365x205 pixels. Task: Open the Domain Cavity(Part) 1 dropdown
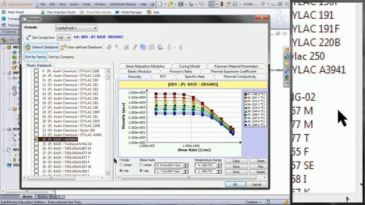[76, 28]
